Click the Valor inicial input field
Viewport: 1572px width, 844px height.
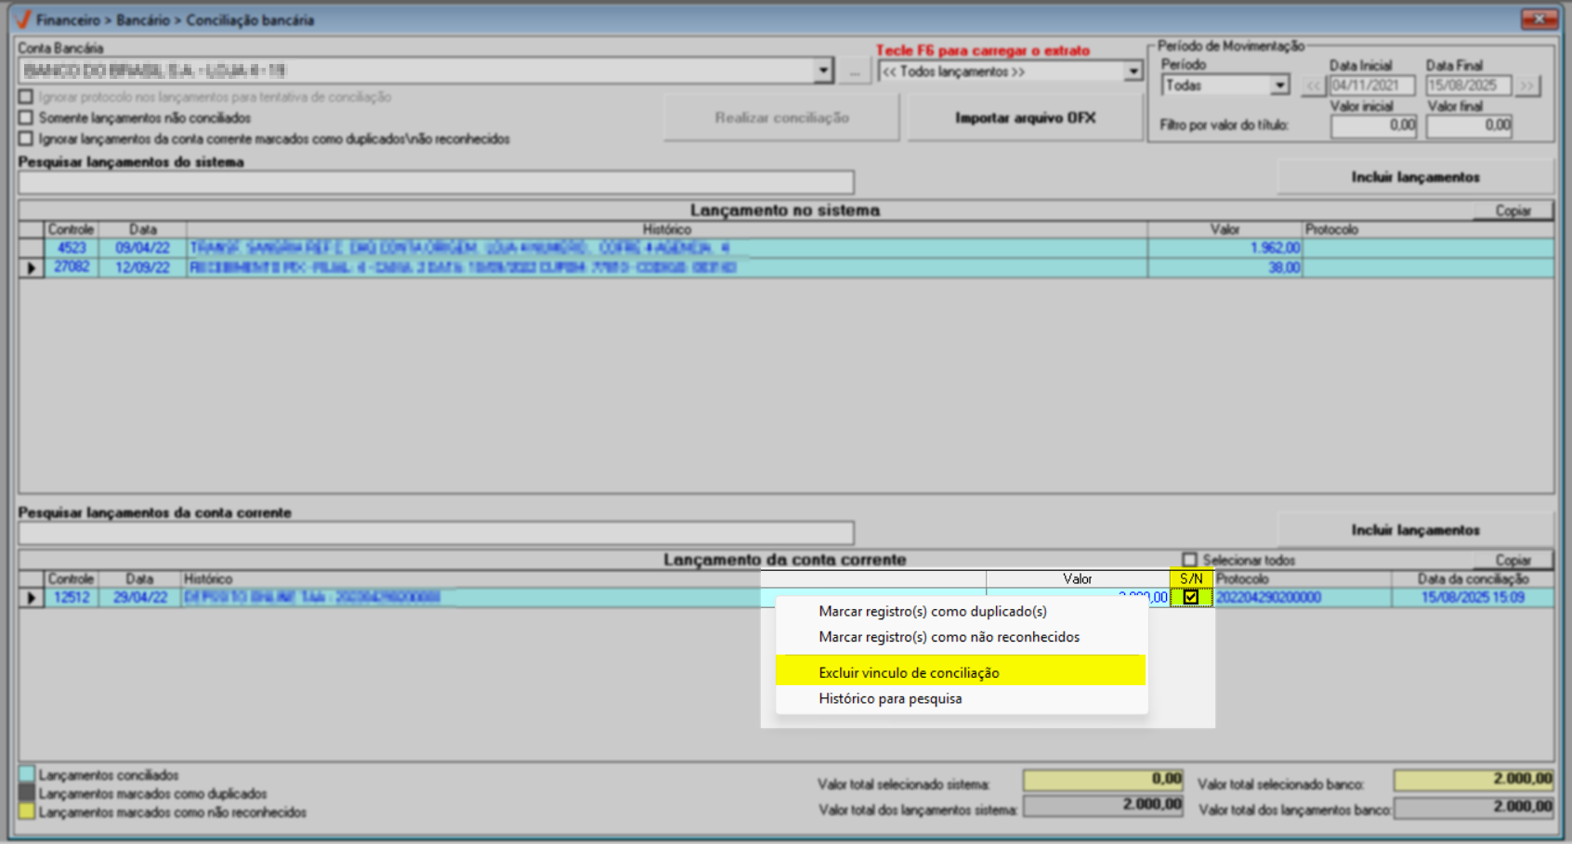1373,125
